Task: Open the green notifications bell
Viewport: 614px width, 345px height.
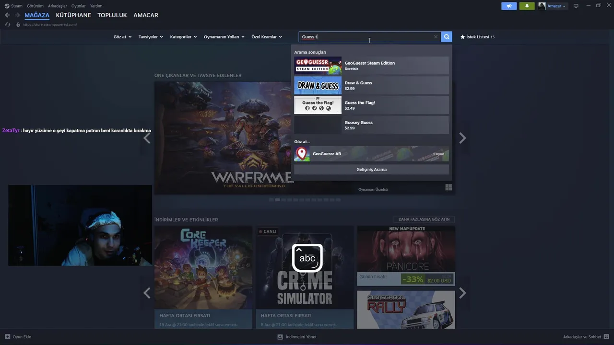Action: coord(527,6)
